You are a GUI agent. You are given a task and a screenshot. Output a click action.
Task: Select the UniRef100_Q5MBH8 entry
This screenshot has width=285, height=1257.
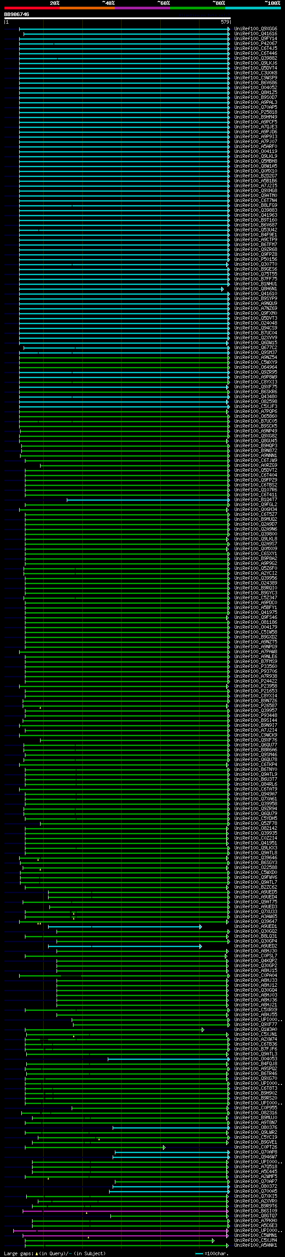click(256, 161)
